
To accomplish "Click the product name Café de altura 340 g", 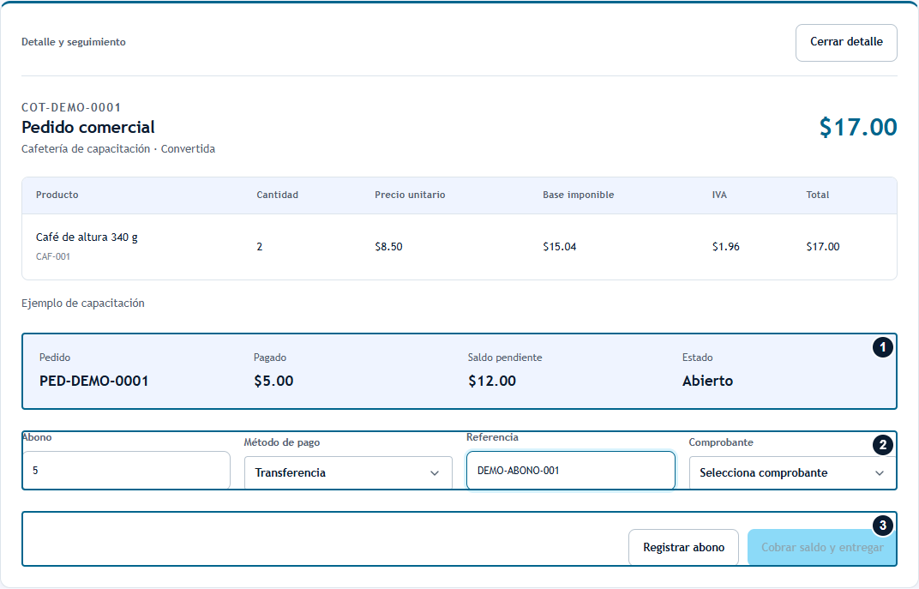I will pos(87,237).
